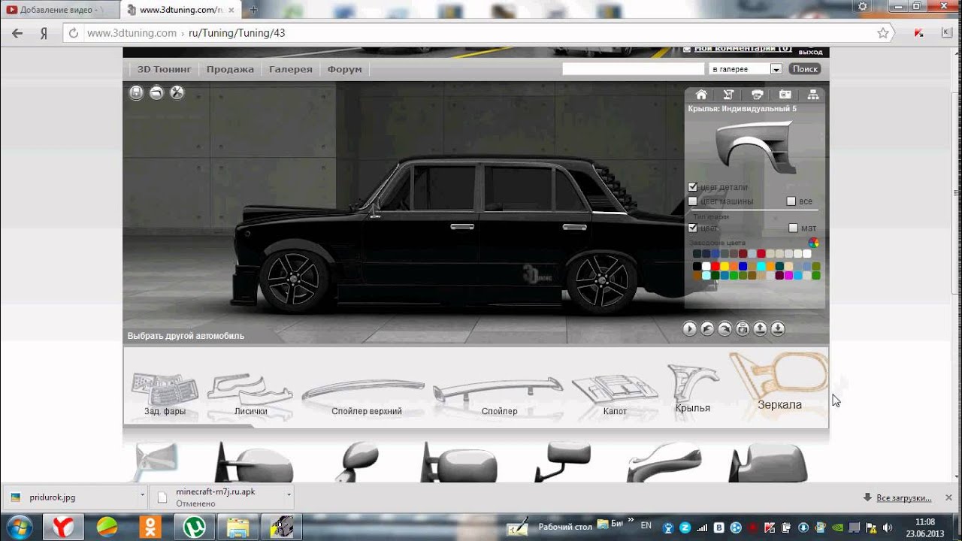Viewport: 962px width, 541px height.
Task: Pick the yellow color swatch
Action: point(725,266)
